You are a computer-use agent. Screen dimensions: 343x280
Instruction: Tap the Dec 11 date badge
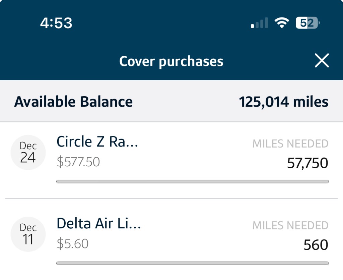pos(28,234)
